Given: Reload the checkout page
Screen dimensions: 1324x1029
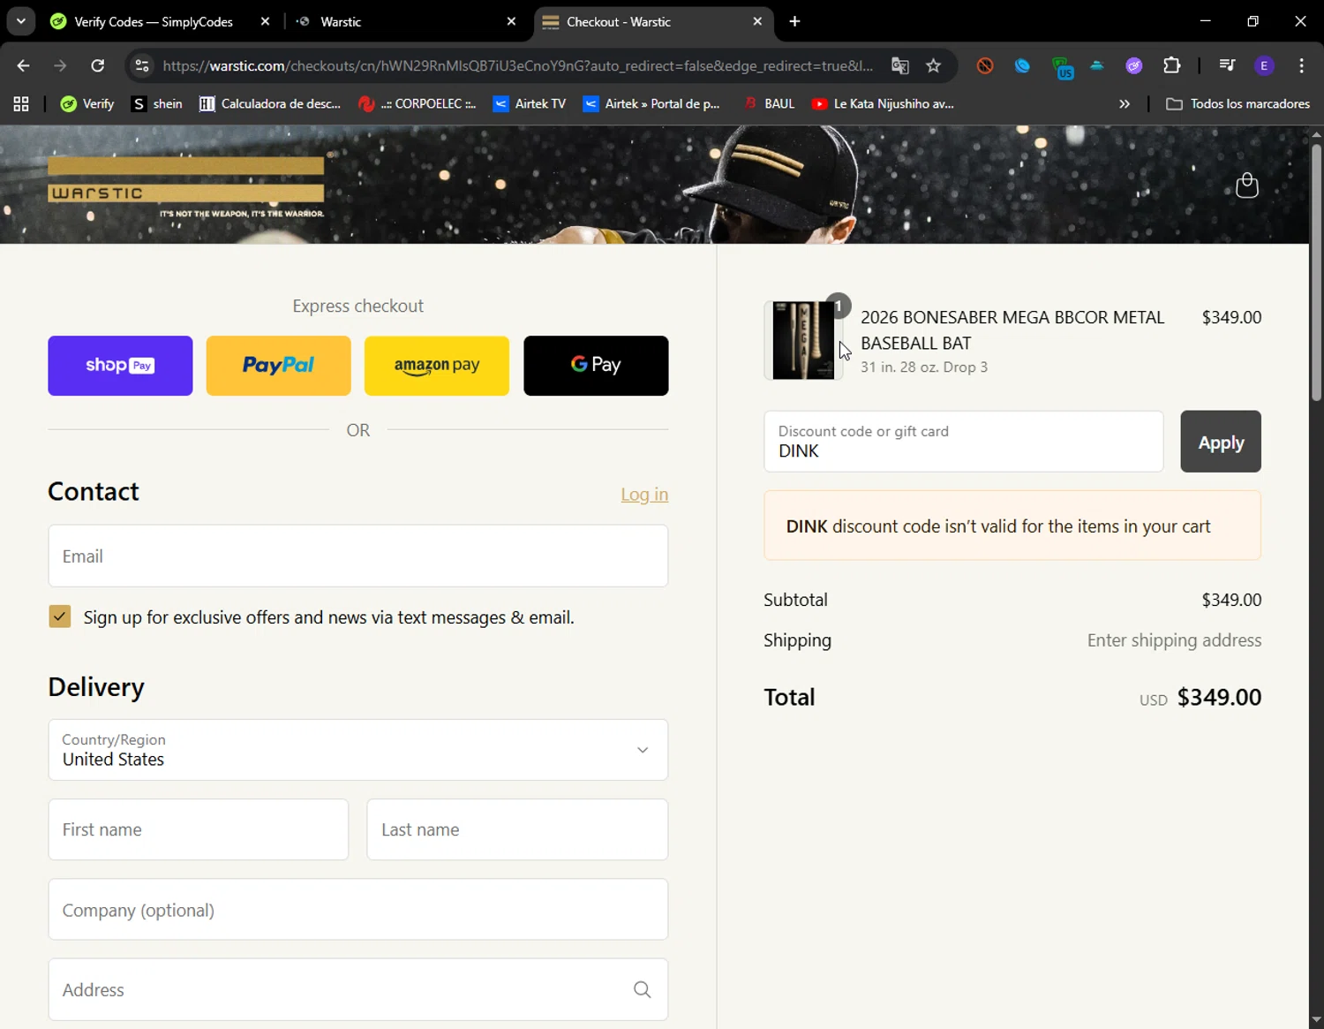Looking at the screenshot, I should 97,65.
